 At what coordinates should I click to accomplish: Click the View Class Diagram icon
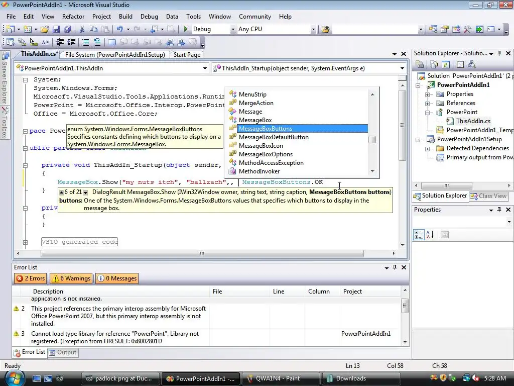click(x=472, y=64)
